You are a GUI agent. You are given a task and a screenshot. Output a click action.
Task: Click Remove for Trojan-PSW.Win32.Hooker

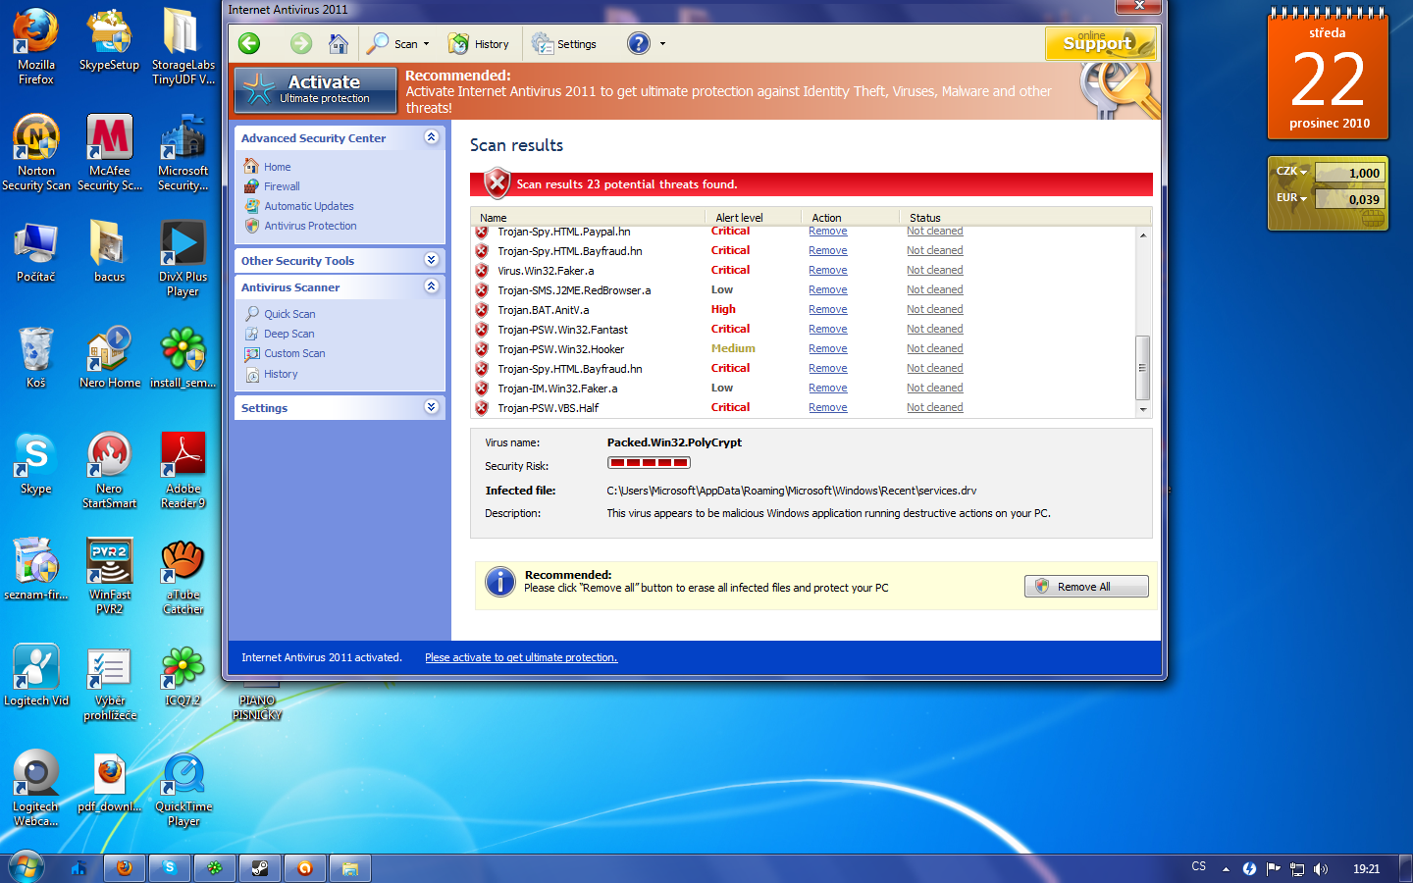828,349
